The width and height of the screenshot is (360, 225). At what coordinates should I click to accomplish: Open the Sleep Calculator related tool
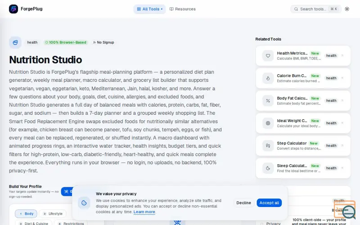click(x=303, y=168)
